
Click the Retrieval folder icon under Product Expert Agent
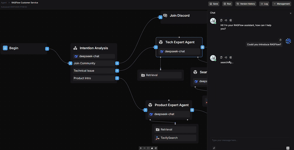click(x=158, y=130)
